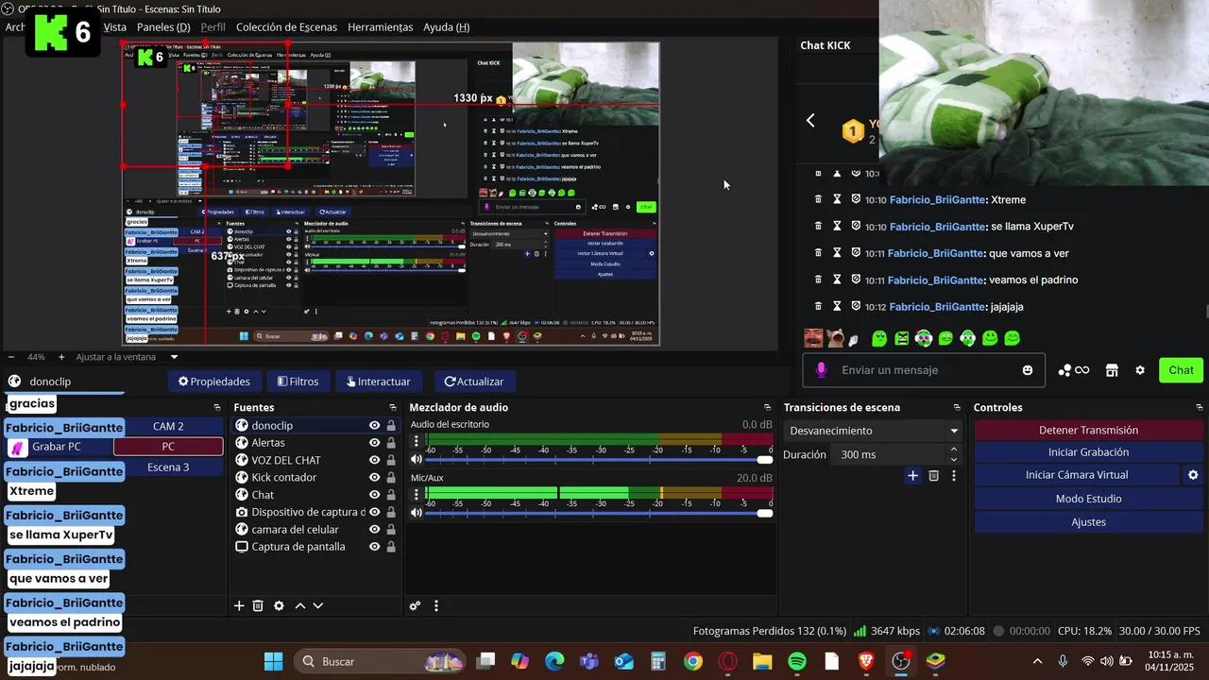This screenshot has height=680, width=1209.
Task: Open the Ajustar a la ventana zoom dropdown
Action: [127, 357]
